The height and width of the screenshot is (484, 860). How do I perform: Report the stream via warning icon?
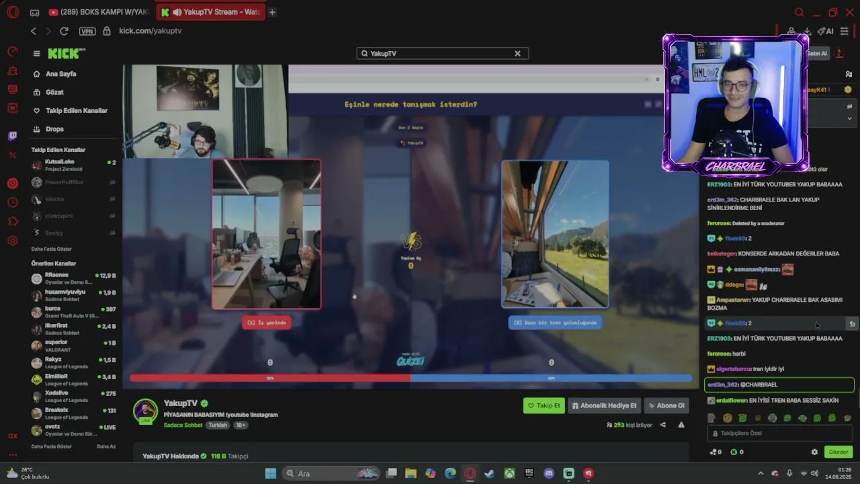tap(681, 425)
